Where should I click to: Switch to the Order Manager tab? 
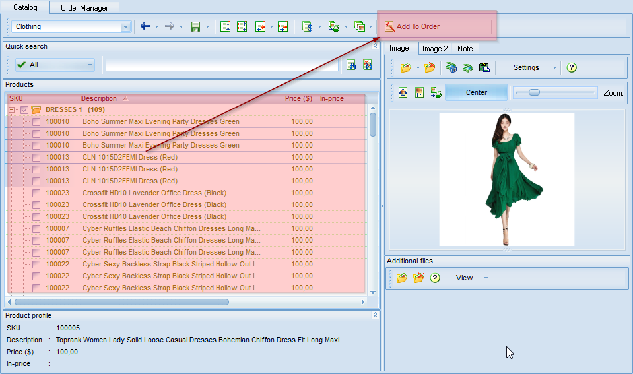84,8
